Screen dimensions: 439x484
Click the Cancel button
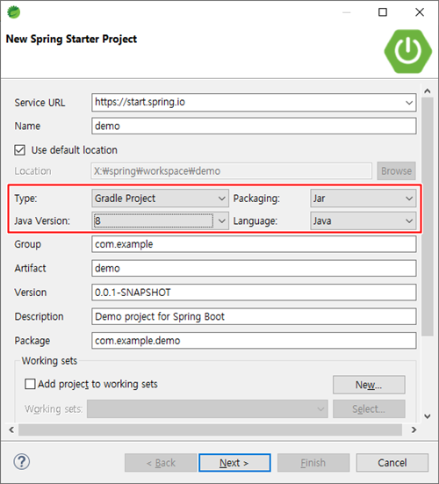pos(392,463)
